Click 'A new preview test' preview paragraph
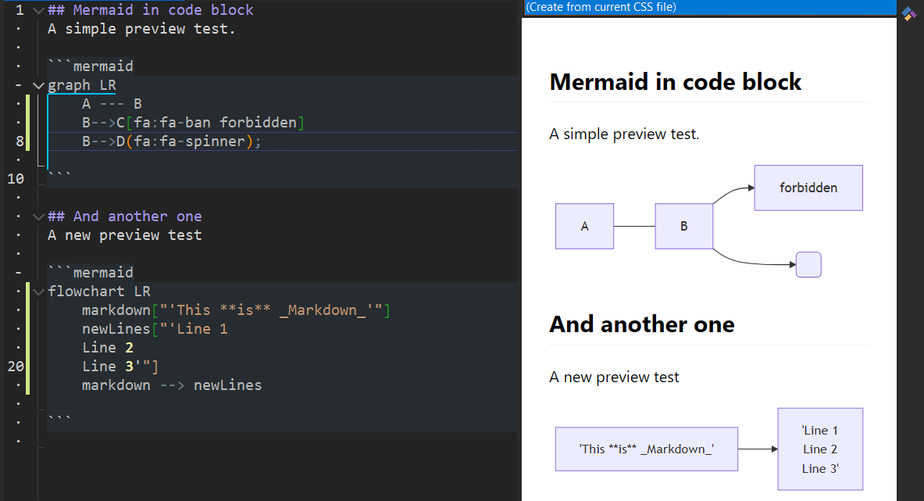This screenshot has height=501, width=924. click(614, 378)
